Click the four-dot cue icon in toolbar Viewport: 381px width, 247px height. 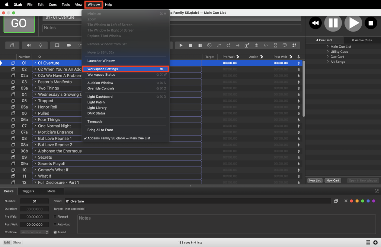pos(294,45)
